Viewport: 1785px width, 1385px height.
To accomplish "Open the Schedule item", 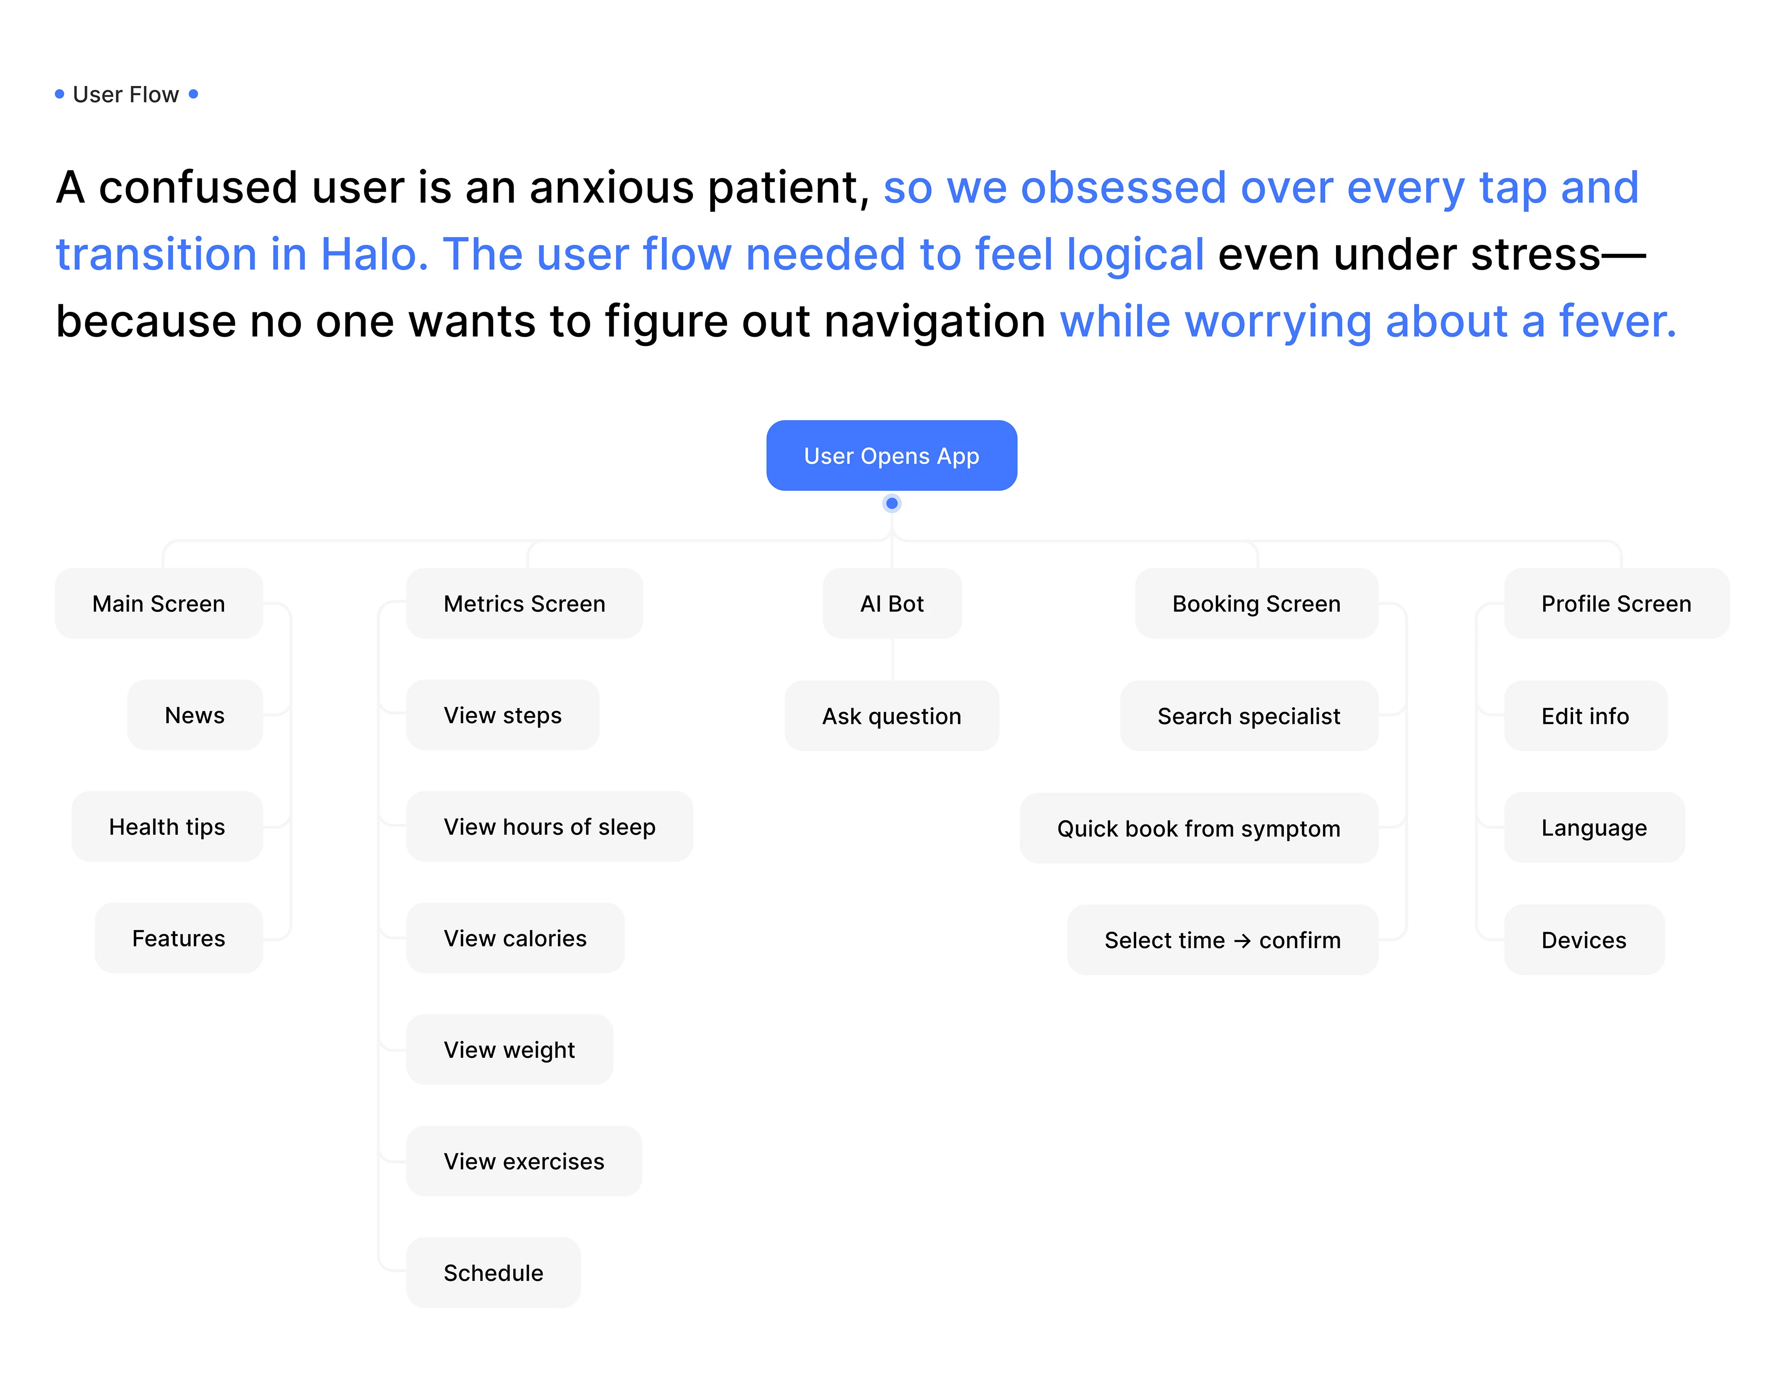I will point(493,1272).
